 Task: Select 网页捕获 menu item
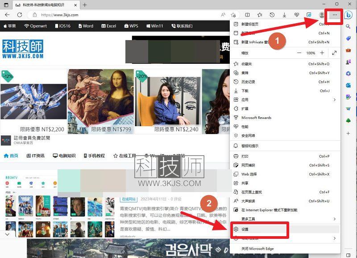[x=285, y=165]
